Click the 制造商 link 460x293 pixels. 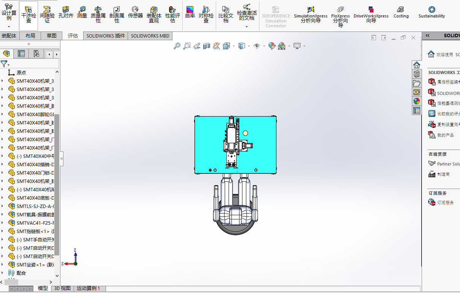(x=439, y=174)
